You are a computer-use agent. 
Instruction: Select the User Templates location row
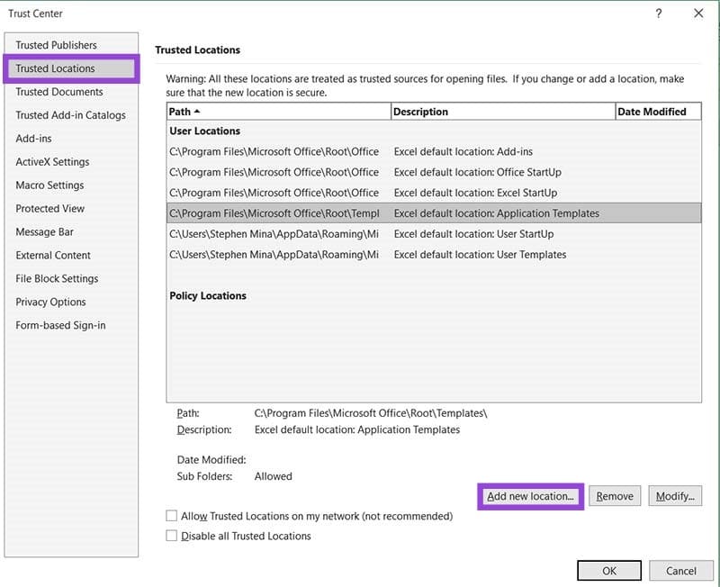(x=434, y=255)
